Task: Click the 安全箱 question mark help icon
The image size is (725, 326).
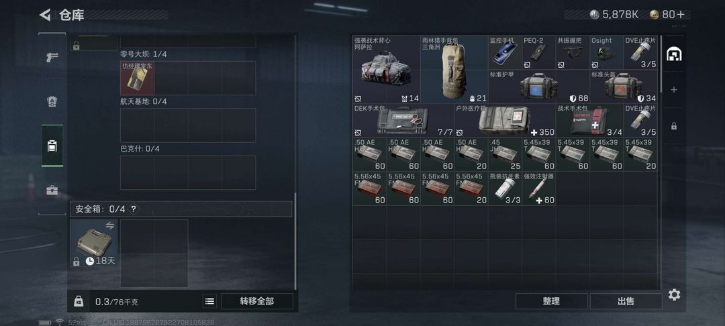Action: (133, 209)
